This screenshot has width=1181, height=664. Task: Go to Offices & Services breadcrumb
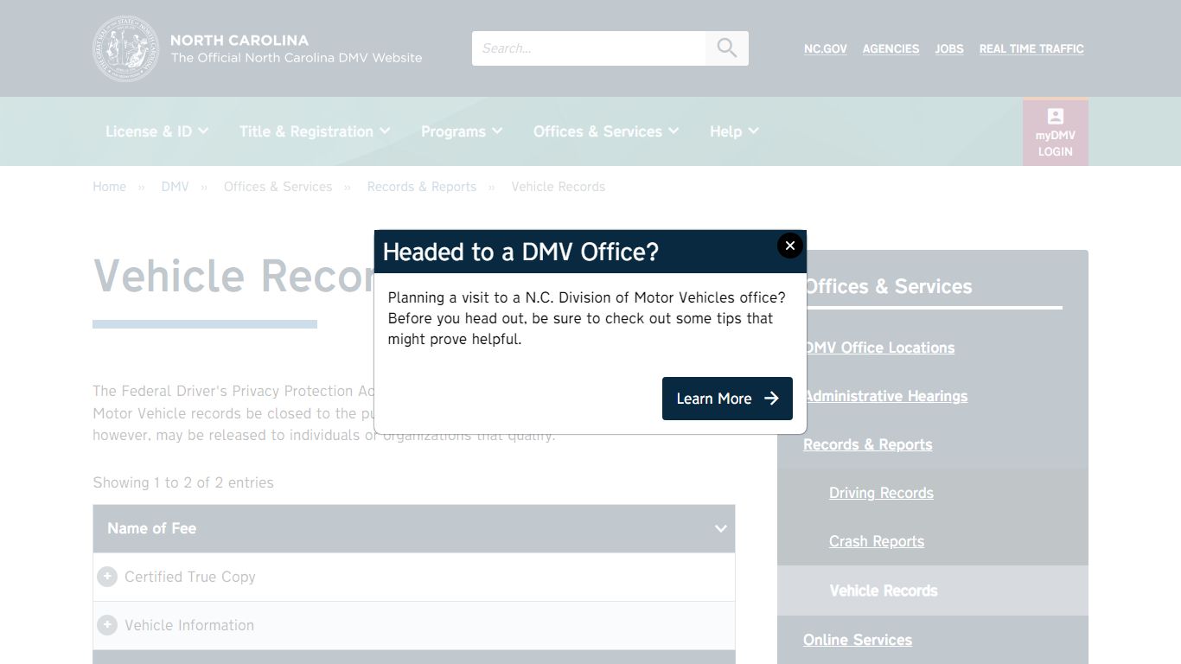pyautogui.click(x=278, y=187)
